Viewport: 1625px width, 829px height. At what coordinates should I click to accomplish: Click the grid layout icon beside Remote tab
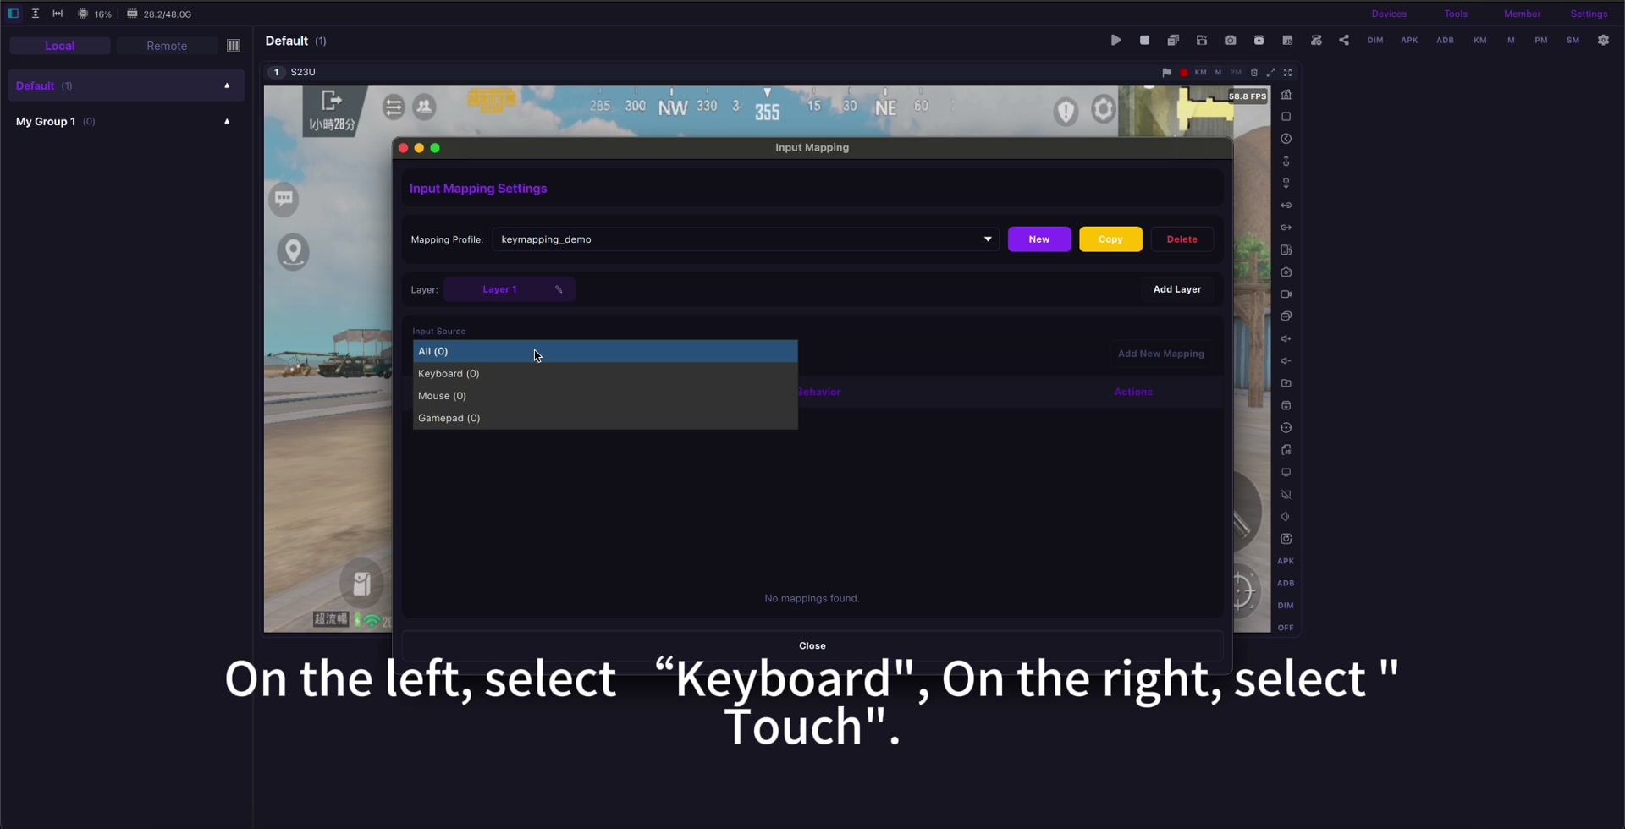(x=234, y=46)
